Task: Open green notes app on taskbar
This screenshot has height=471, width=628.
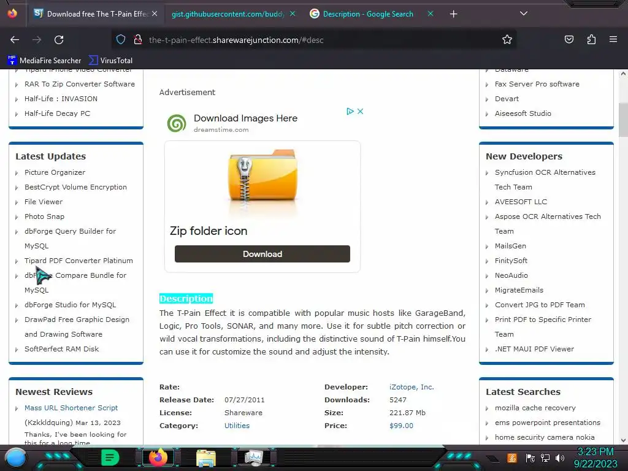Action: pyautogui.click(x=110, y=458)
